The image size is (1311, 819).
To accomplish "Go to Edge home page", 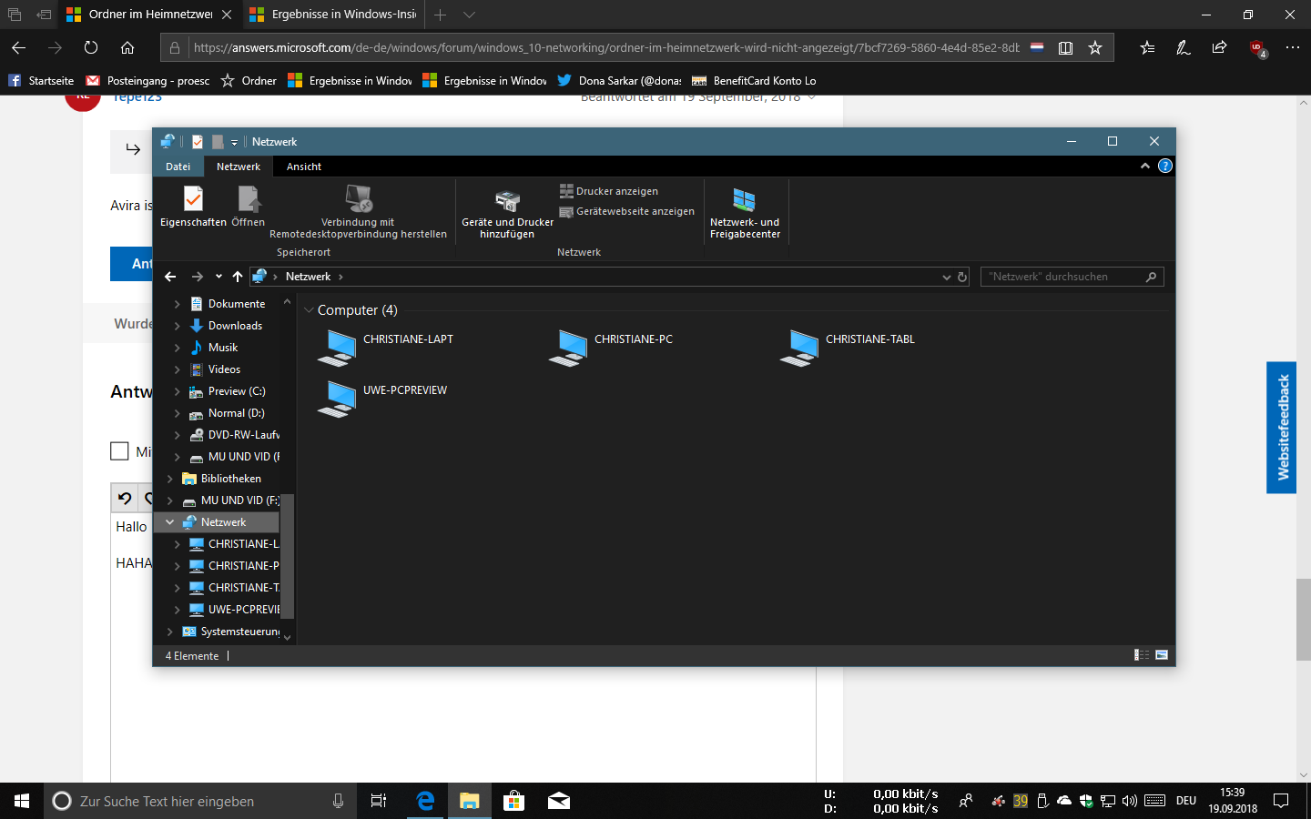I will [127, 47].
